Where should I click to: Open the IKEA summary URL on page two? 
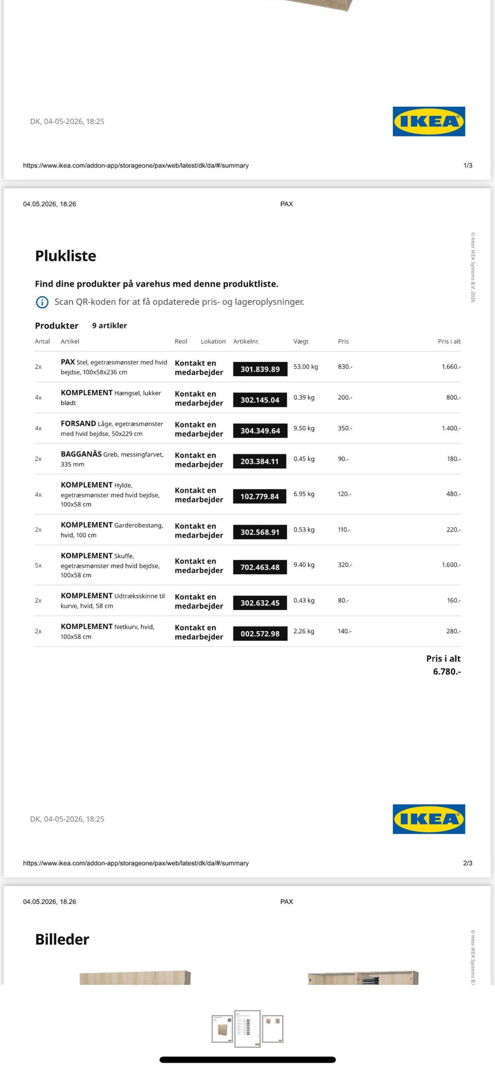click(136, 863)
